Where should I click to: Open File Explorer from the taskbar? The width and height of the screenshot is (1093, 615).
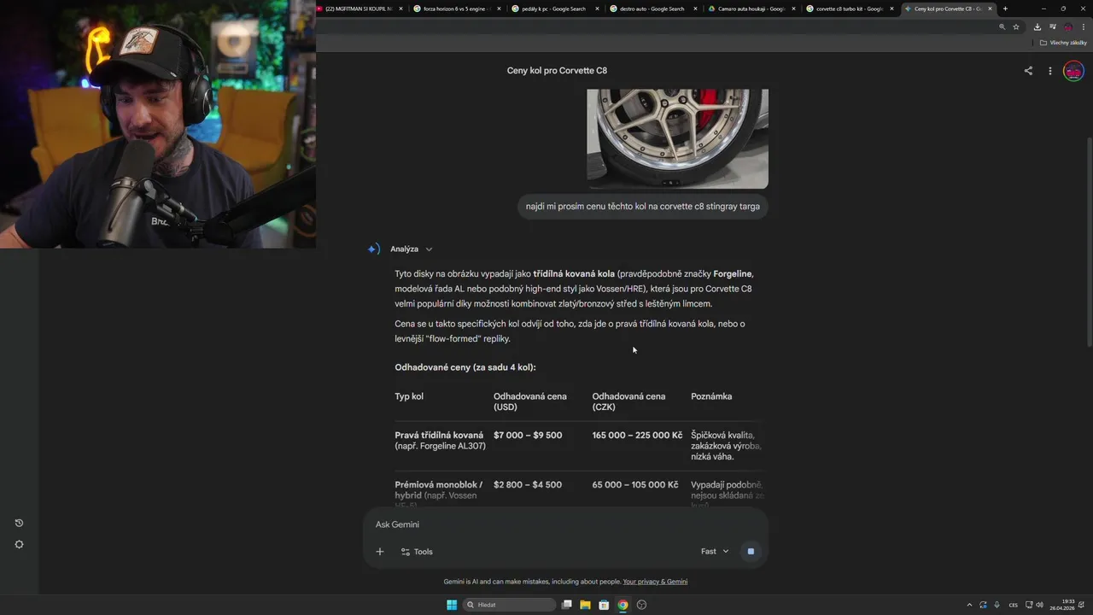click(x=585, y=605)
